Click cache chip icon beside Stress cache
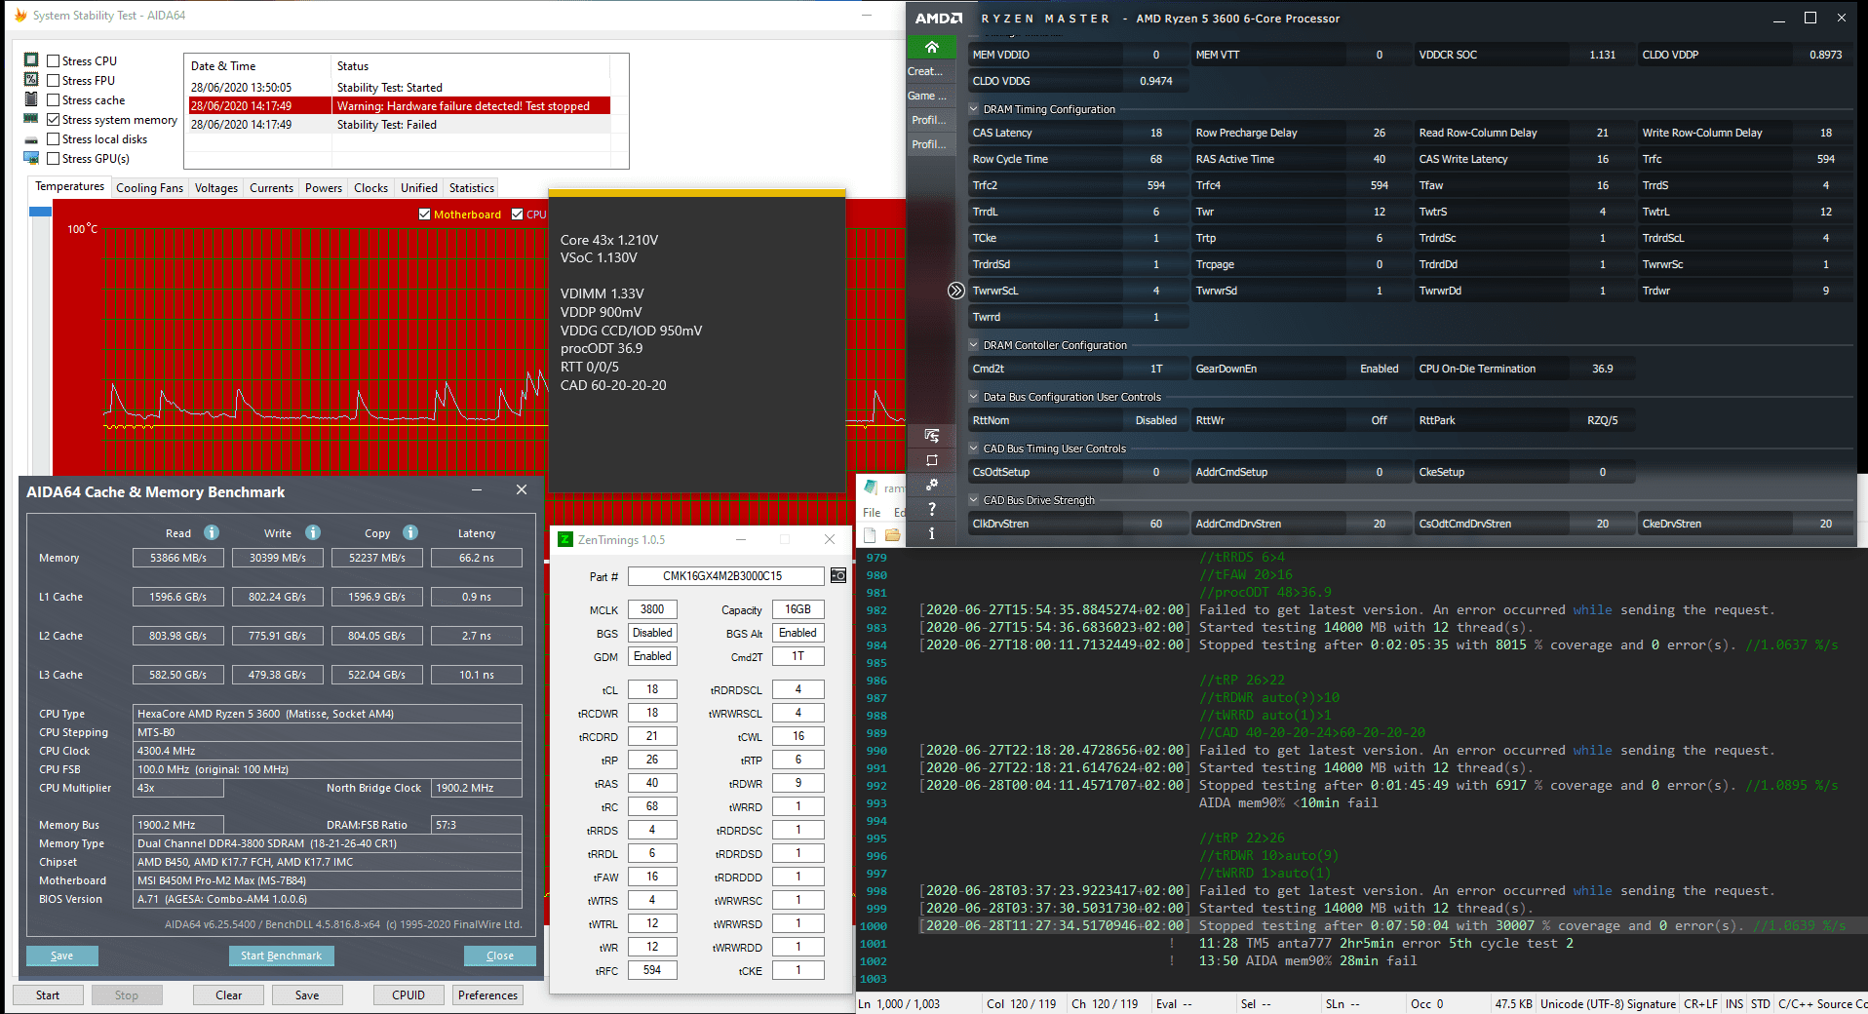The image size is (1868, 1014). pos(31,99)
